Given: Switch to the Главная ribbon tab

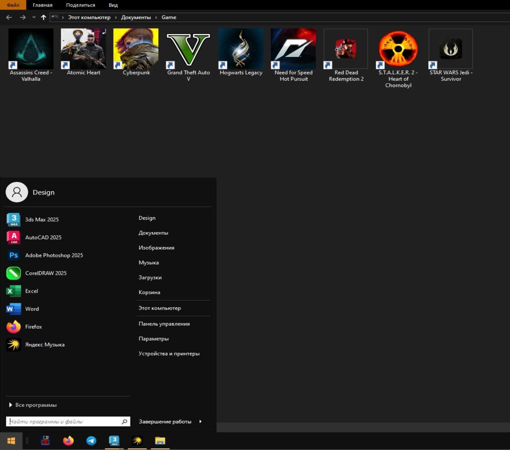Looking at the screenshot, I should coord(43,5).
